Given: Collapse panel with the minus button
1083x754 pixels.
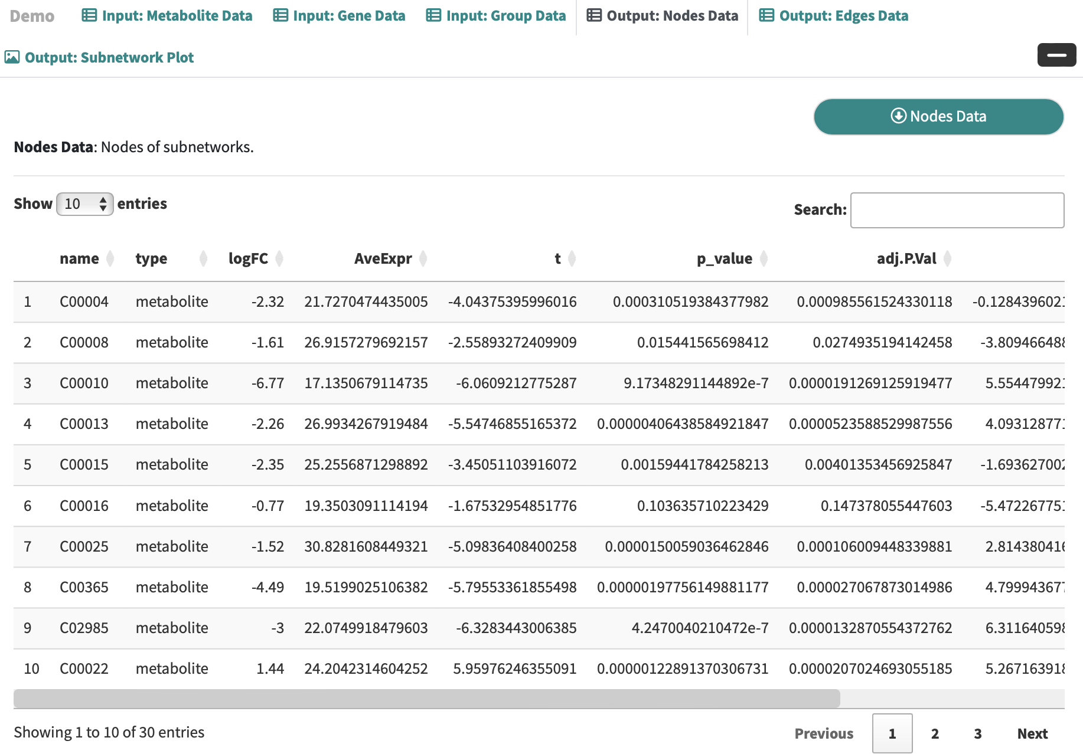Looking at the screenshot, I should [1056, 55].
